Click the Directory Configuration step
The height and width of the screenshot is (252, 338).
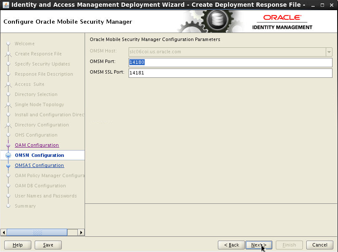[41, 125]
